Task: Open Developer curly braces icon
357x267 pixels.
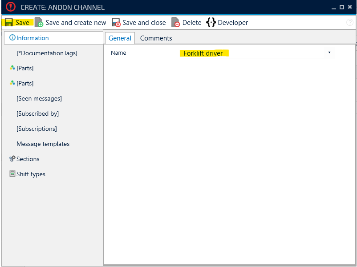Action: point(211,23)
